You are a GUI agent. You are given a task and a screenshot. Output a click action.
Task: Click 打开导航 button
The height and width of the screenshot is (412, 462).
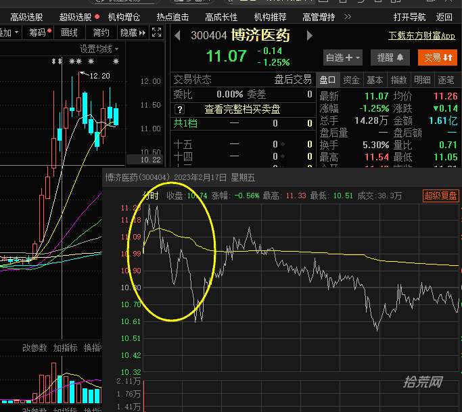click(409, 17)
